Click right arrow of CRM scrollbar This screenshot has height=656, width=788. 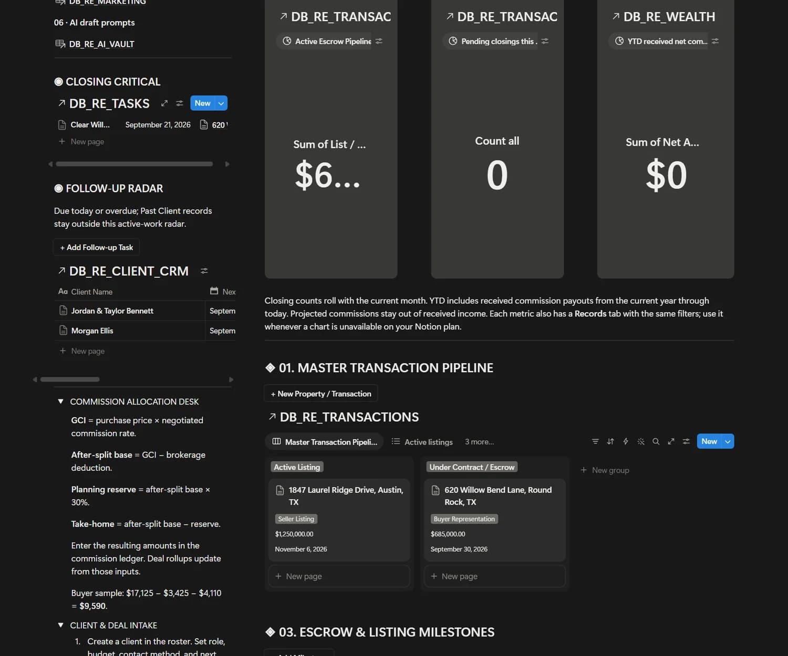(231, 379)
